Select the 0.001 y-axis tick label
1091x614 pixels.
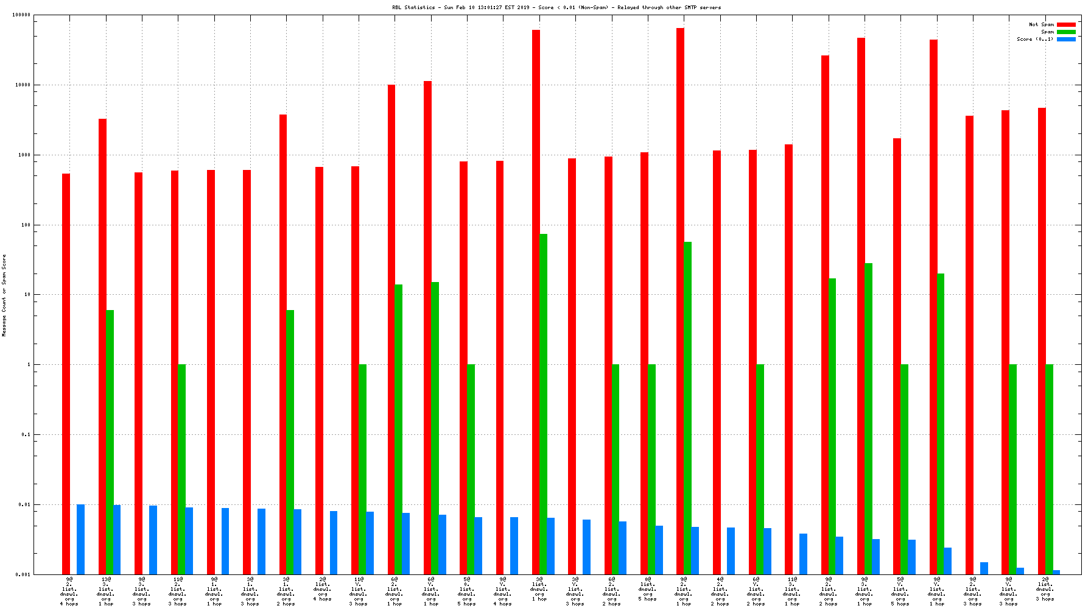(23, 574)
